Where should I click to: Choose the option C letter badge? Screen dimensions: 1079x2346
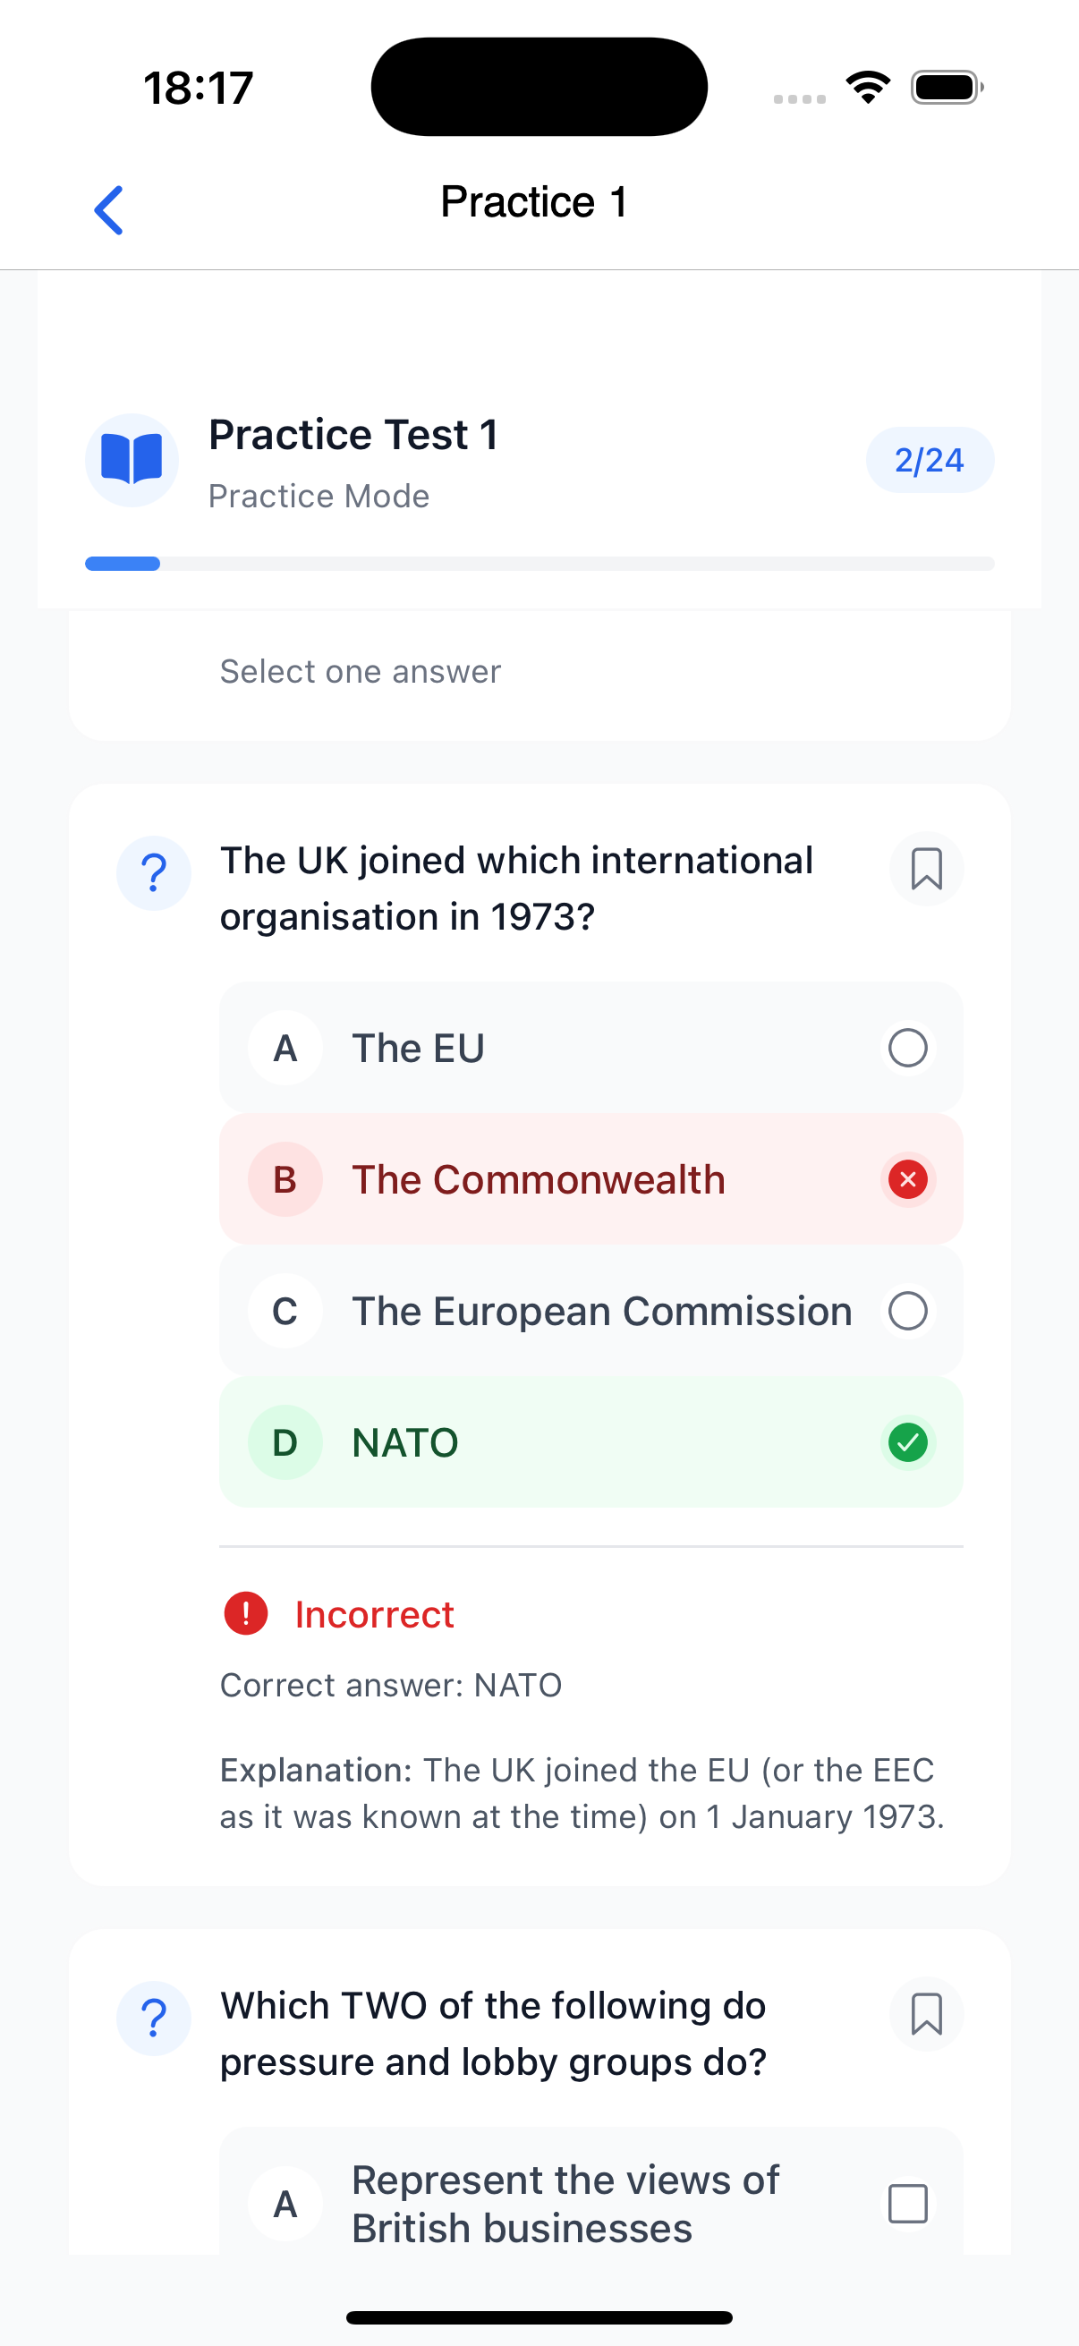pyautogui.click(x=285, y=1312)
